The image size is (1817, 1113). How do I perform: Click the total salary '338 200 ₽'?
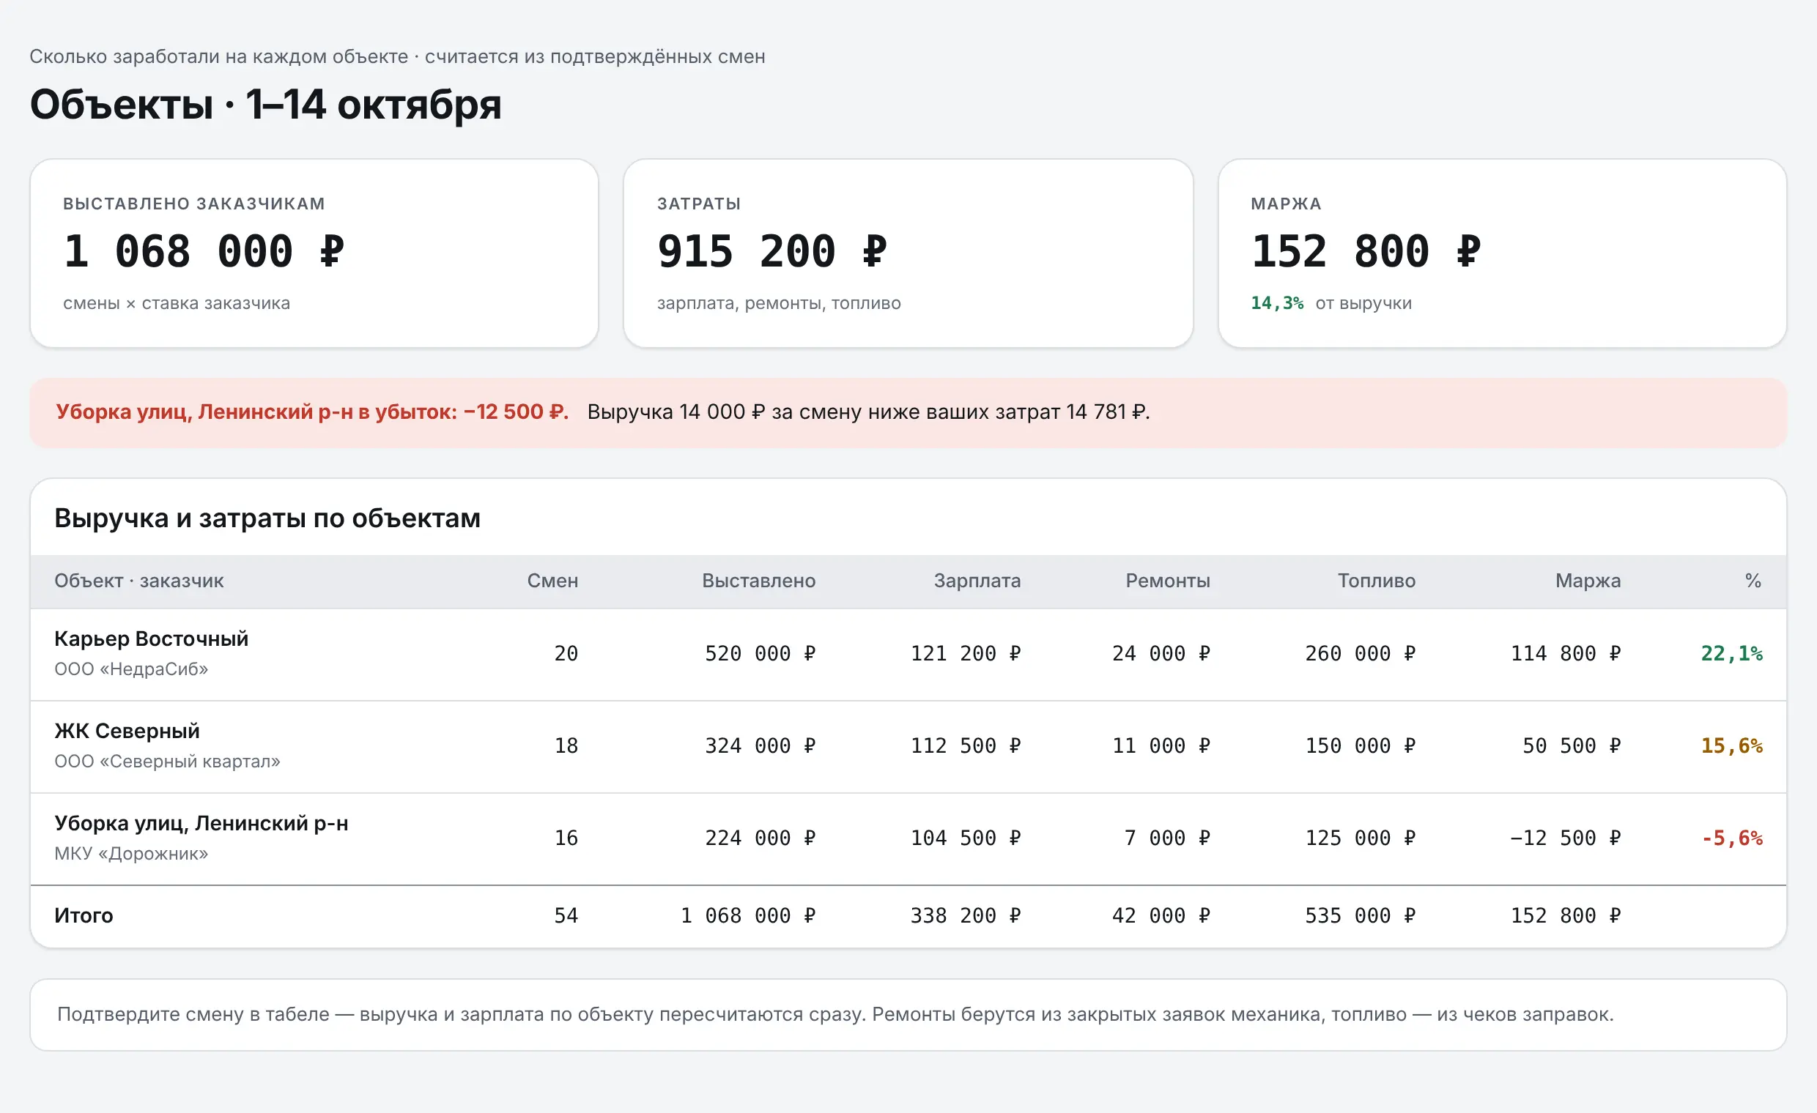coord(966,915)
